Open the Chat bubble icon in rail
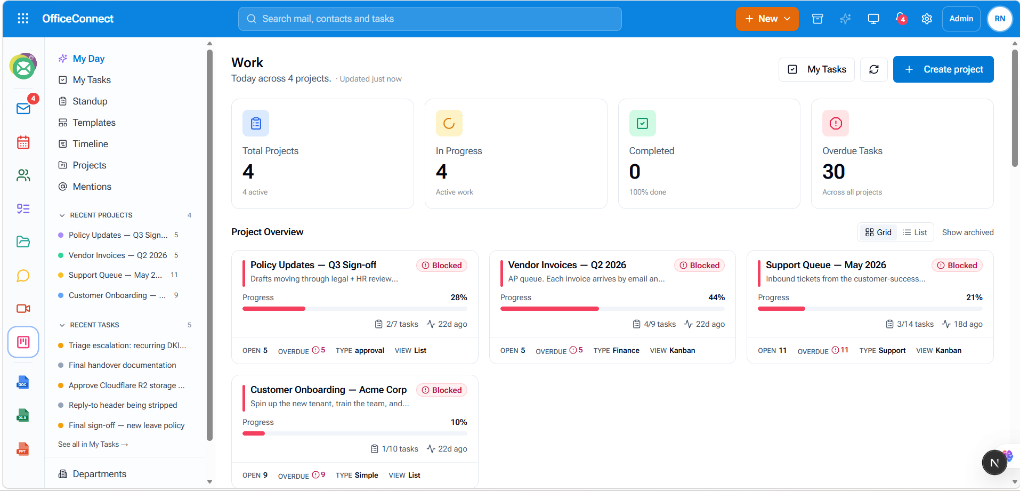The height and width of the screenshot is (491, 1020). point(23,276)
